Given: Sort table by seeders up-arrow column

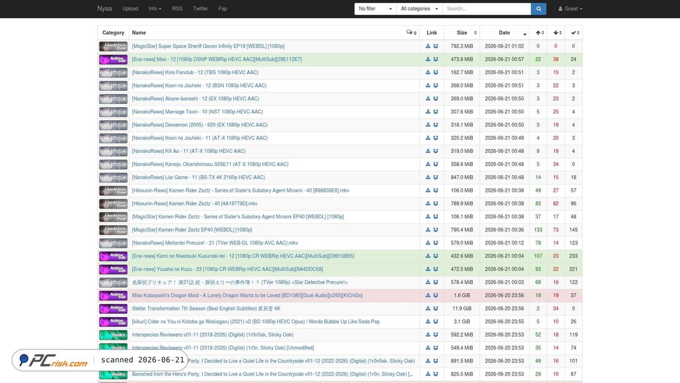Looking at the screenshot, I should click(x=538, y=33).
